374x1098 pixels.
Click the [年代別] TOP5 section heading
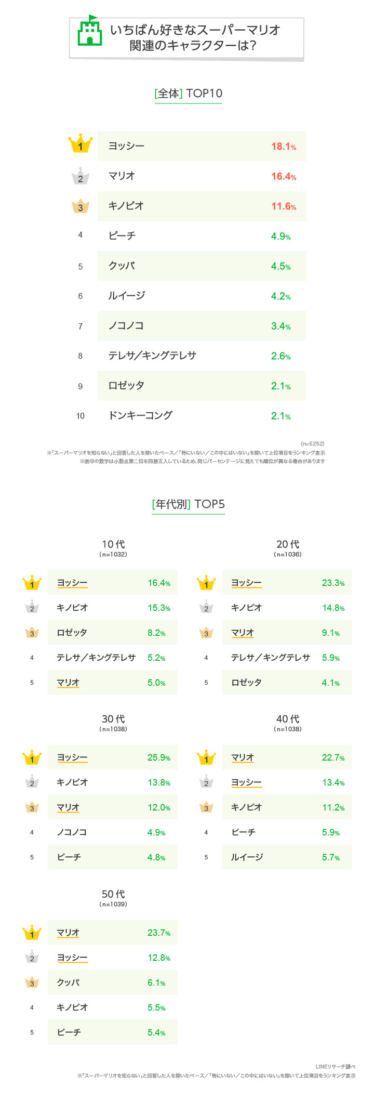tap(188, 504)
